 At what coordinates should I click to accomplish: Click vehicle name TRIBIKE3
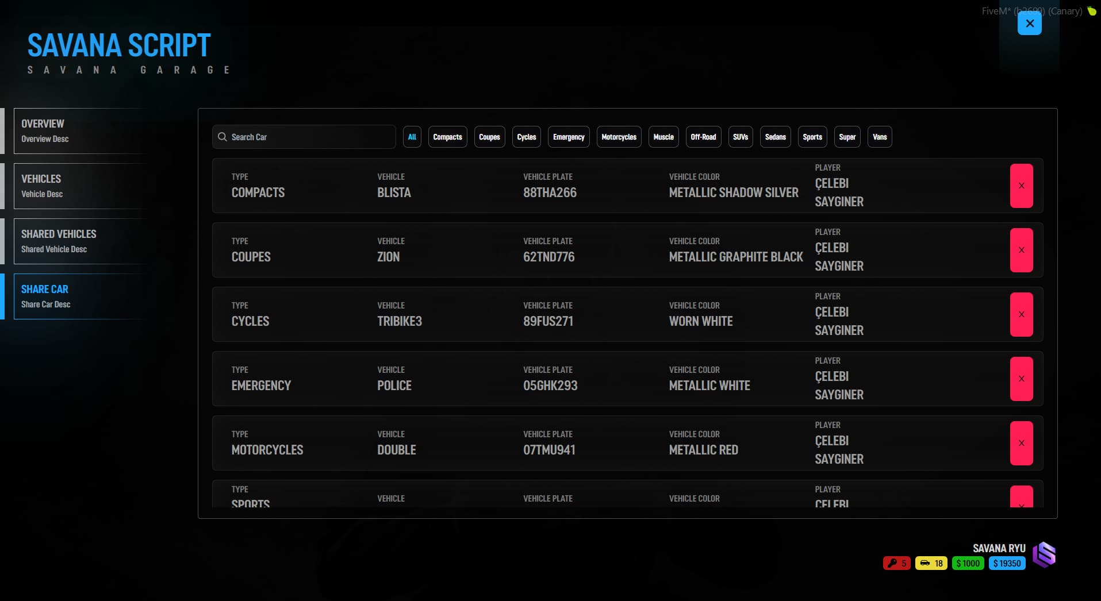click(400, 321)
